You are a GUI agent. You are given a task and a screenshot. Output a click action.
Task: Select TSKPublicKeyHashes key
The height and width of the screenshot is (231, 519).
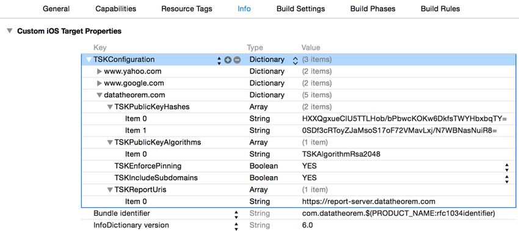152,107
